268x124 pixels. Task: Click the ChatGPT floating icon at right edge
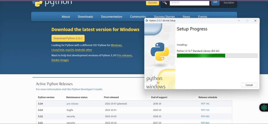[x=264, y=107]
